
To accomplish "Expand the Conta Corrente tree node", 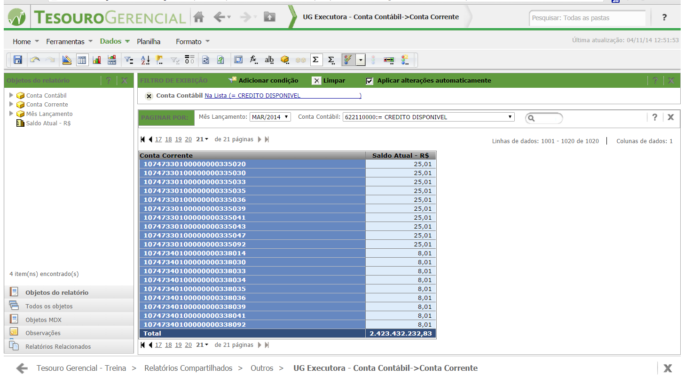I will point(11,104).
